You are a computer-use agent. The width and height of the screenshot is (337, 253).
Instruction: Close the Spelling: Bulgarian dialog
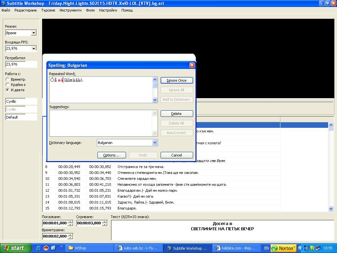point(192,65)
